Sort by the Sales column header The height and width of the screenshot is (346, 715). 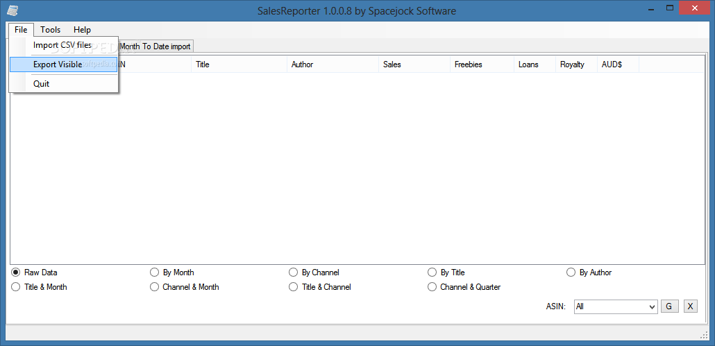click(414, 64)
